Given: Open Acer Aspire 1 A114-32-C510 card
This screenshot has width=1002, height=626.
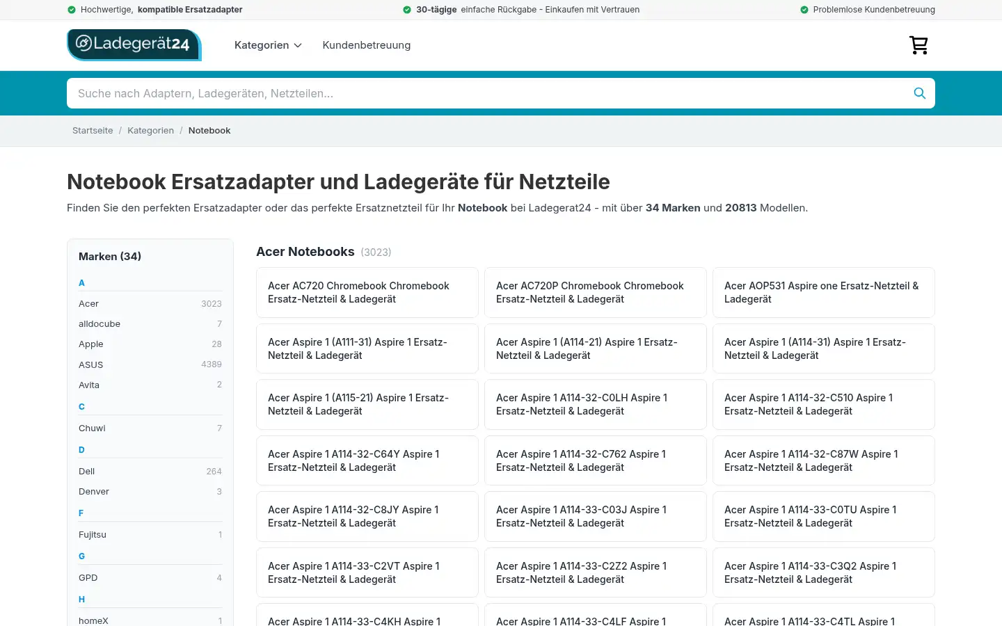Looking at the screenshot, I should pos(824,405).
